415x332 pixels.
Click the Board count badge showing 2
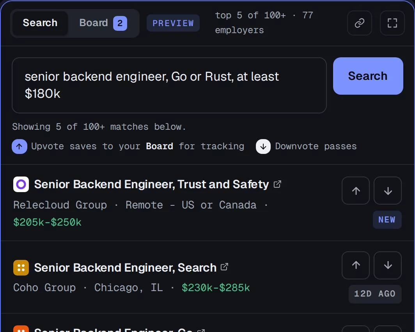coord(120,23)
